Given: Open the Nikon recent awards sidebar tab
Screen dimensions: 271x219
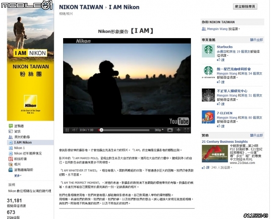Looking at the screenshot, I should pos(28,153).
